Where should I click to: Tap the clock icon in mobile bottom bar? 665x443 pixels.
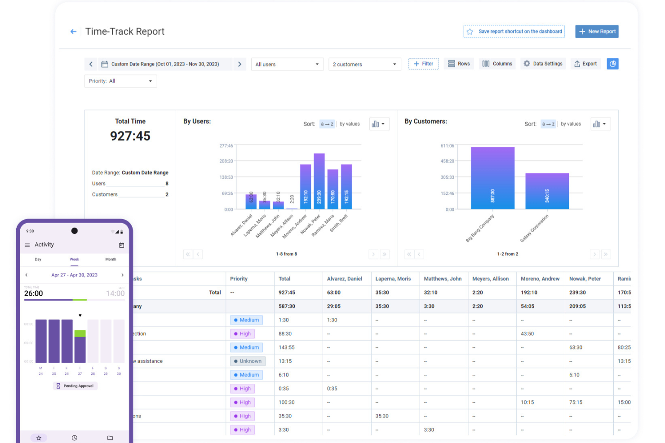click(75, 438)
